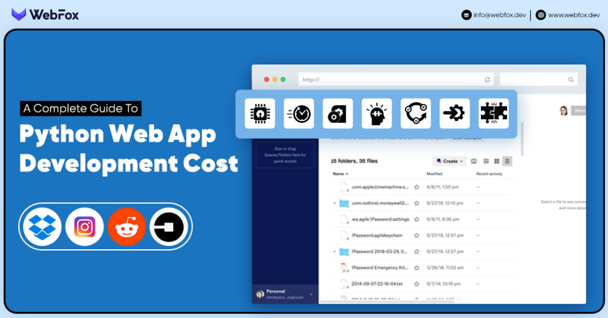608x318 pixels.
Task: Expand the .com.nothirst.moneywell2 folder
Action: click(335, 203)
